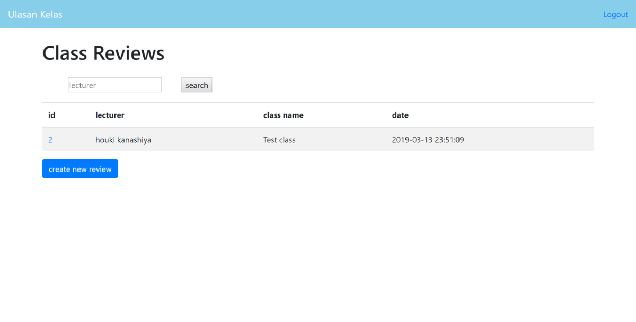Click blank space right of the search button

click(x=371, y=85)
